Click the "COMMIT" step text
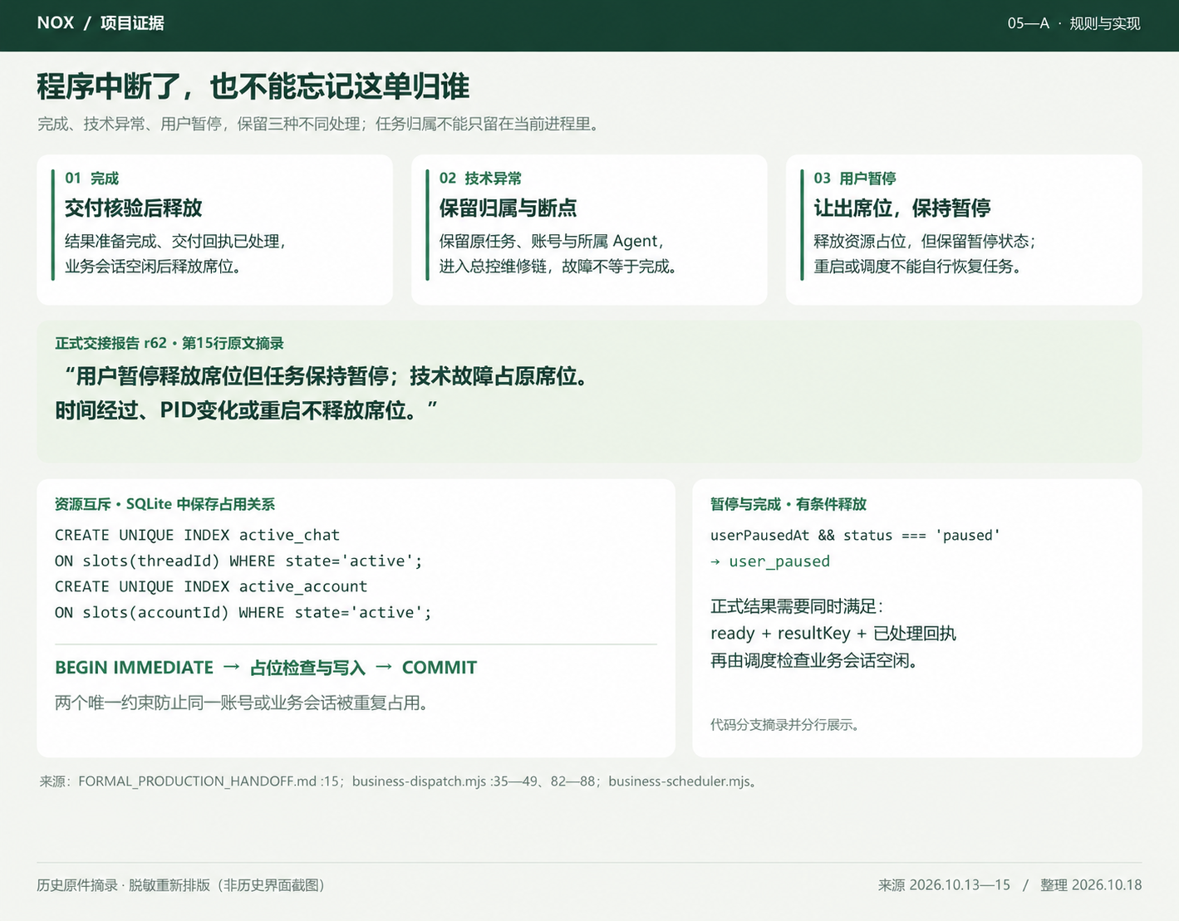This screenshot has width=1179, height=921. [440, 668]
